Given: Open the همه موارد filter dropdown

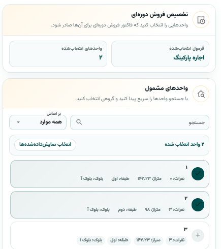Looking at the screenshot, I should [38, 122].
